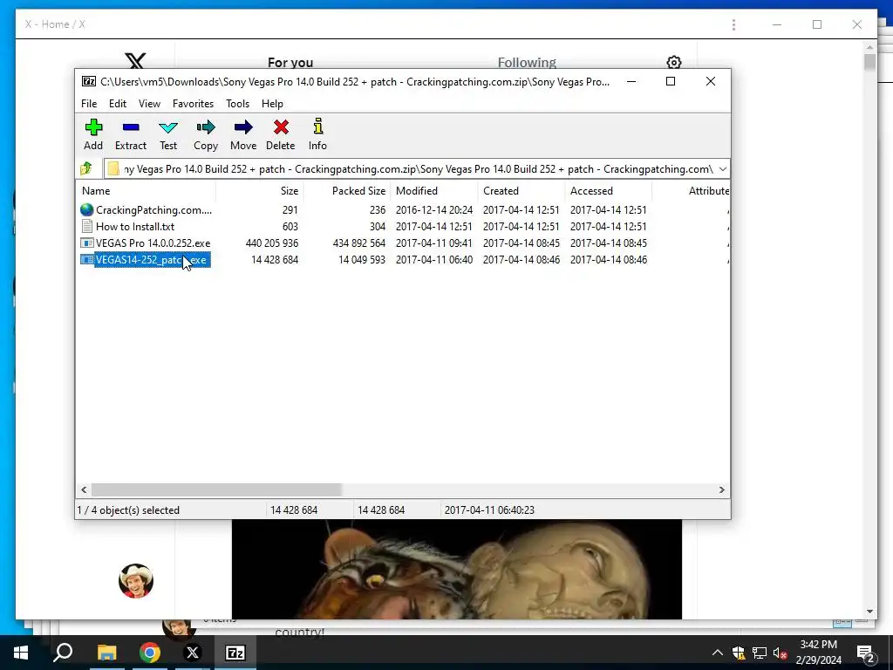
Task: Switch to the Following tab
Action: tap(527, 62)
